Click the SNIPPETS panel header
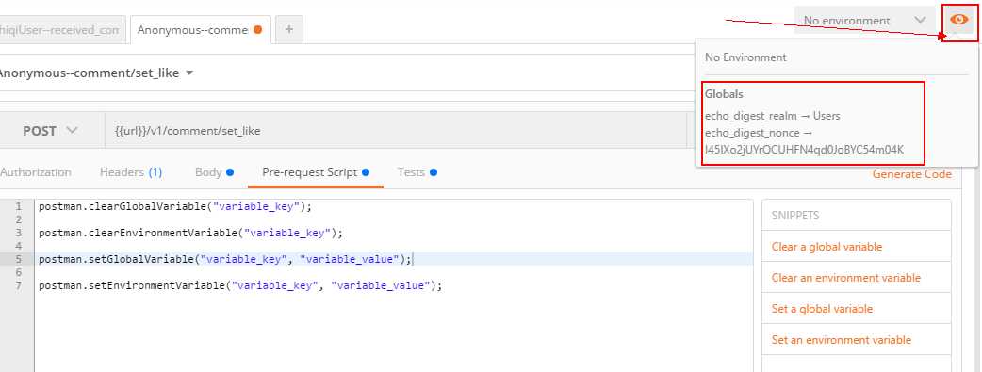 pos(795,216)
